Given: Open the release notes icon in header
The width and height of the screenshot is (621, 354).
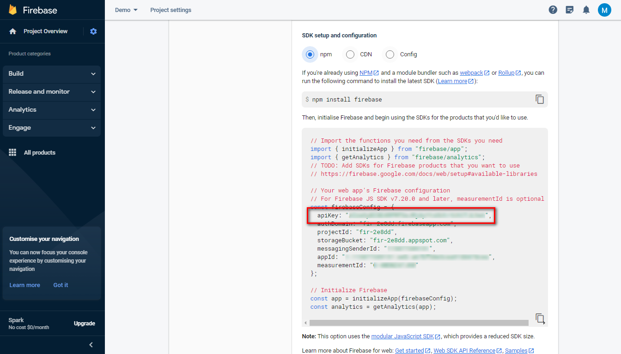Looking at the screenshot, I should coord(570,10).
